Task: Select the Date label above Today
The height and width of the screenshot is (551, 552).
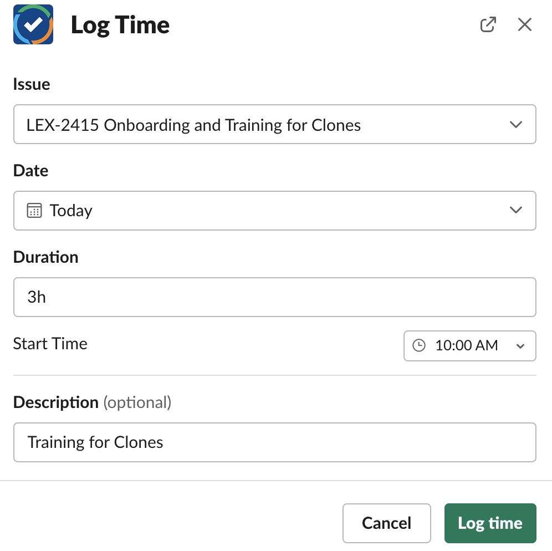Action: coord(30,171)
